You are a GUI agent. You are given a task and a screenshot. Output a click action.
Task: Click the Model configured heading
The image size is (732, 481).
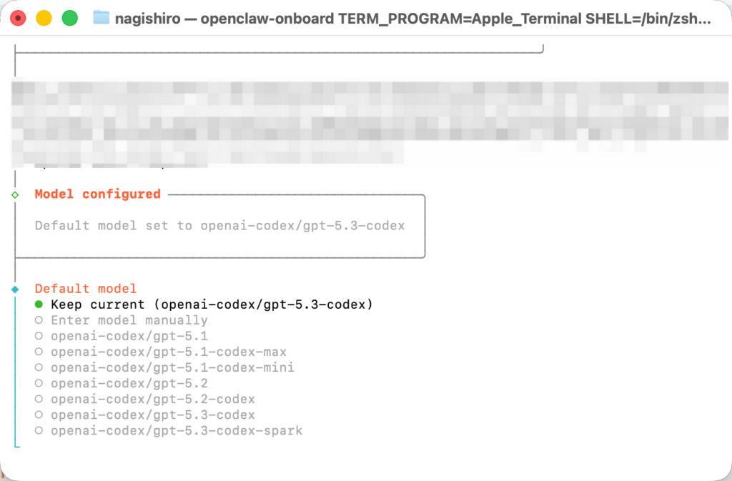(x=97, y=194)
